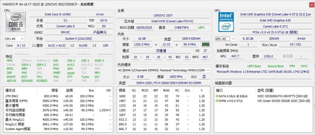Click the PCIe v2.0 x0 bus field
Image resolution: width=315 pixels, height=135 pixels.
pyautogui.click(x=275, y=32)
